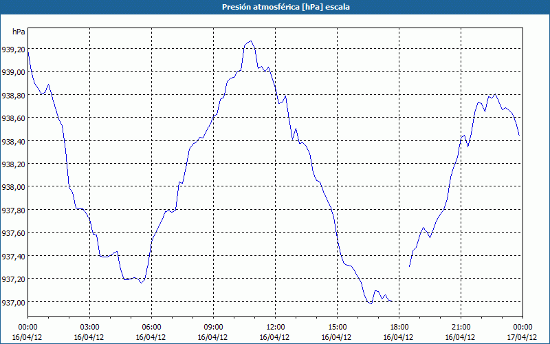The height and width of the screenshot is (344, 550).
Task: Click the 937,80 axis value
Action: pyautogui.click(x=13, y=211)
